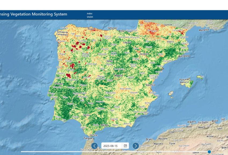Click the M'Sila map label
The width and height of the screenshot is (228, 155).
(210, 136)
